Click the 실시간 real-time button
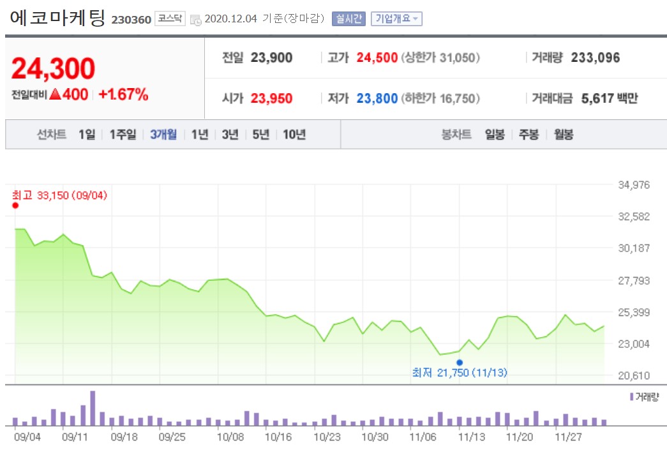This screenshot has width=667, height=450. click(x=348, y=19)
